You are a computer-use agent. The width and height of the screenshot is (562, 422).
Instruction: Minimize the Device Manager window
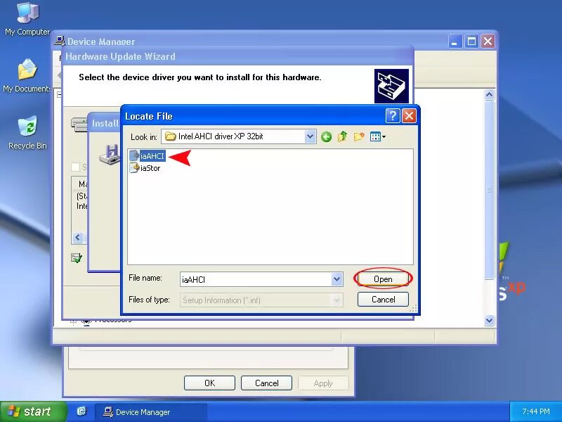[x=455, y=41]
